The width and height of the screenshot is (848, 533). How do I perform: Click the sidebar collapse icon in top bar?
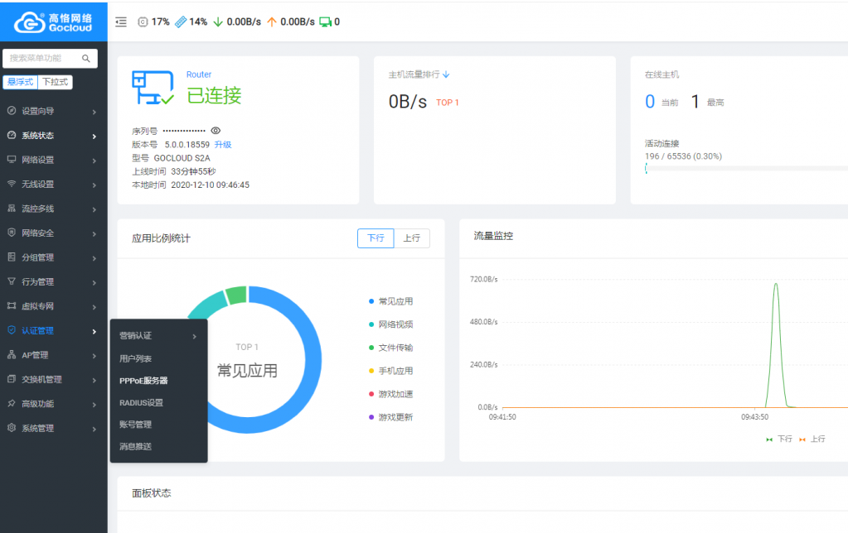click(121, 22)
